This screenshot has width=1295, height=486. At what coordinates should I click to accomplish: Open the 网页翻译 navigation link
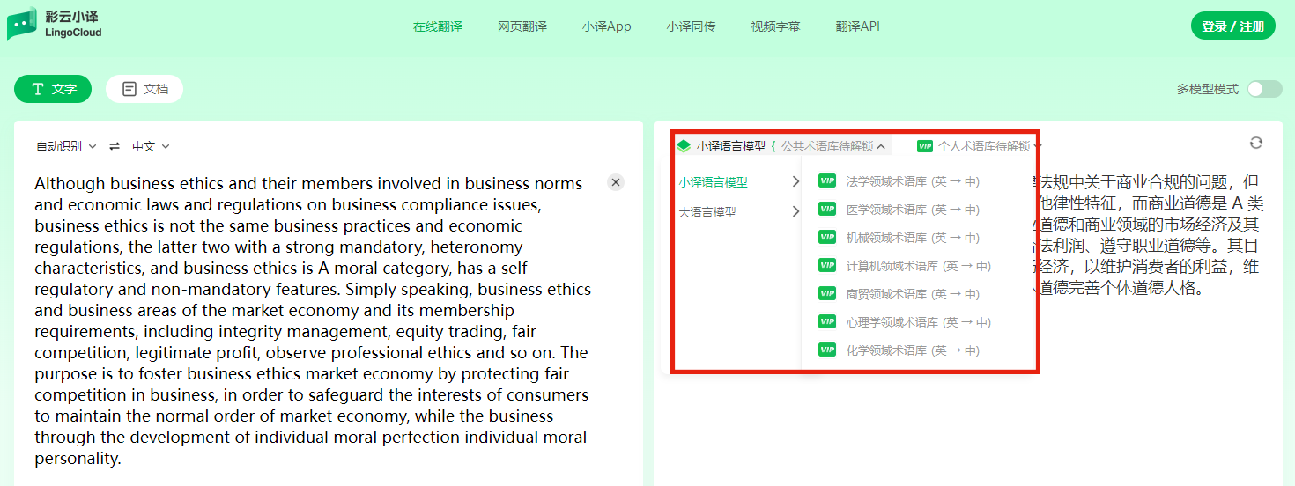point(522,26)
